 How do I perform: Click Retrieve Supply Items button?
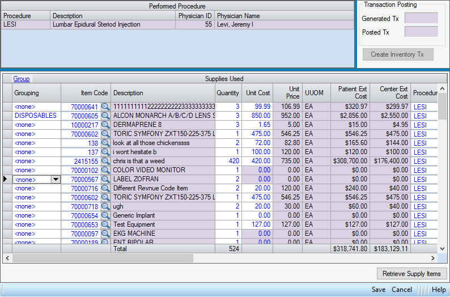tap(411, 274)
